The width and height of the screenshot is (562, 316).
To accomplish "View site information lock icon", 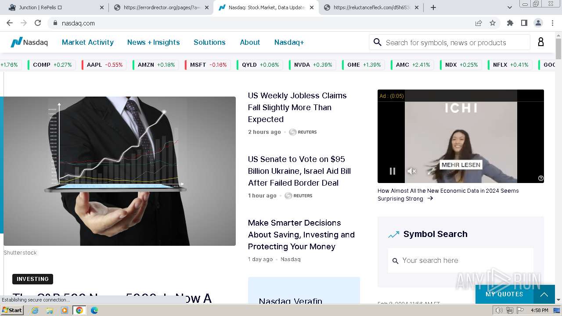I will tap(55, 23).
